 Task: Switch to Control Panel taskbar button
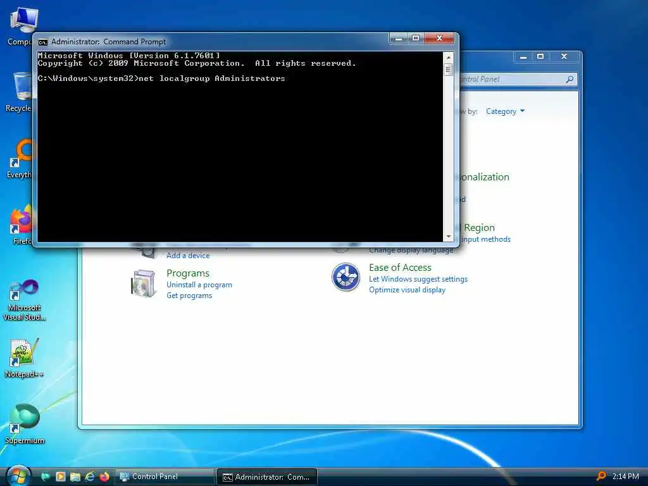coord(165,477)
